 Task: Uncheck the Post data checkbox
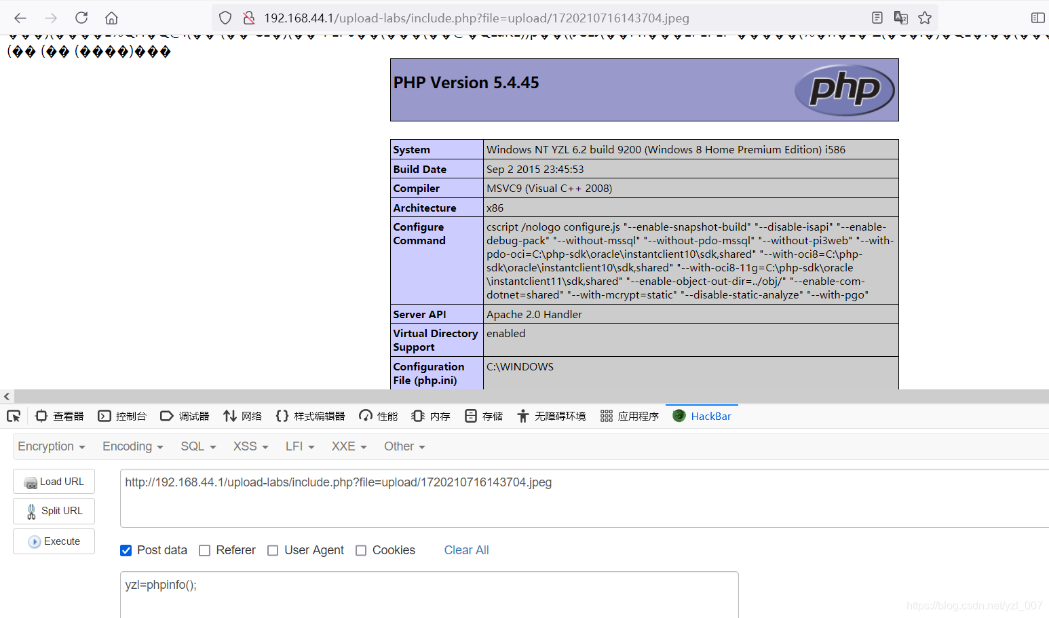click(x=126, y=550)
